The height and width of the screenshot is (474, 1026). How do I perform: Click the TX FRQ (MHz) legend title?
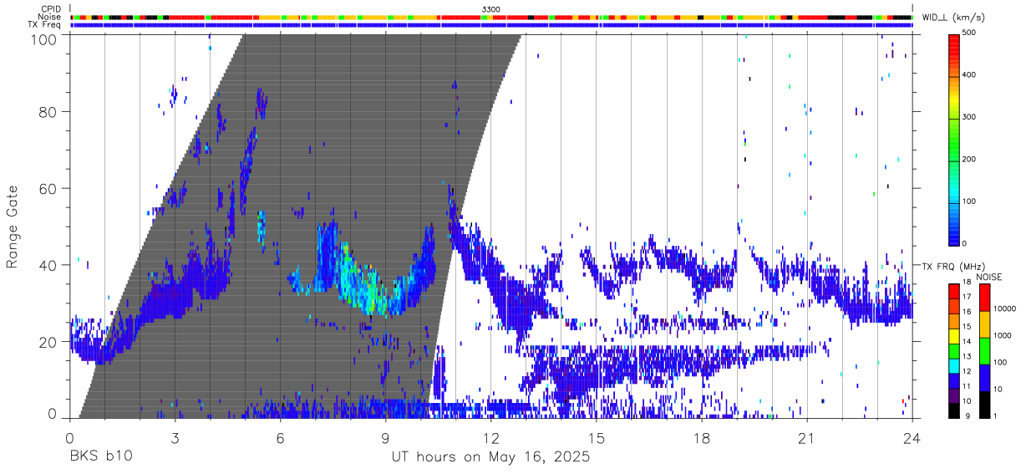pos(953,266)
